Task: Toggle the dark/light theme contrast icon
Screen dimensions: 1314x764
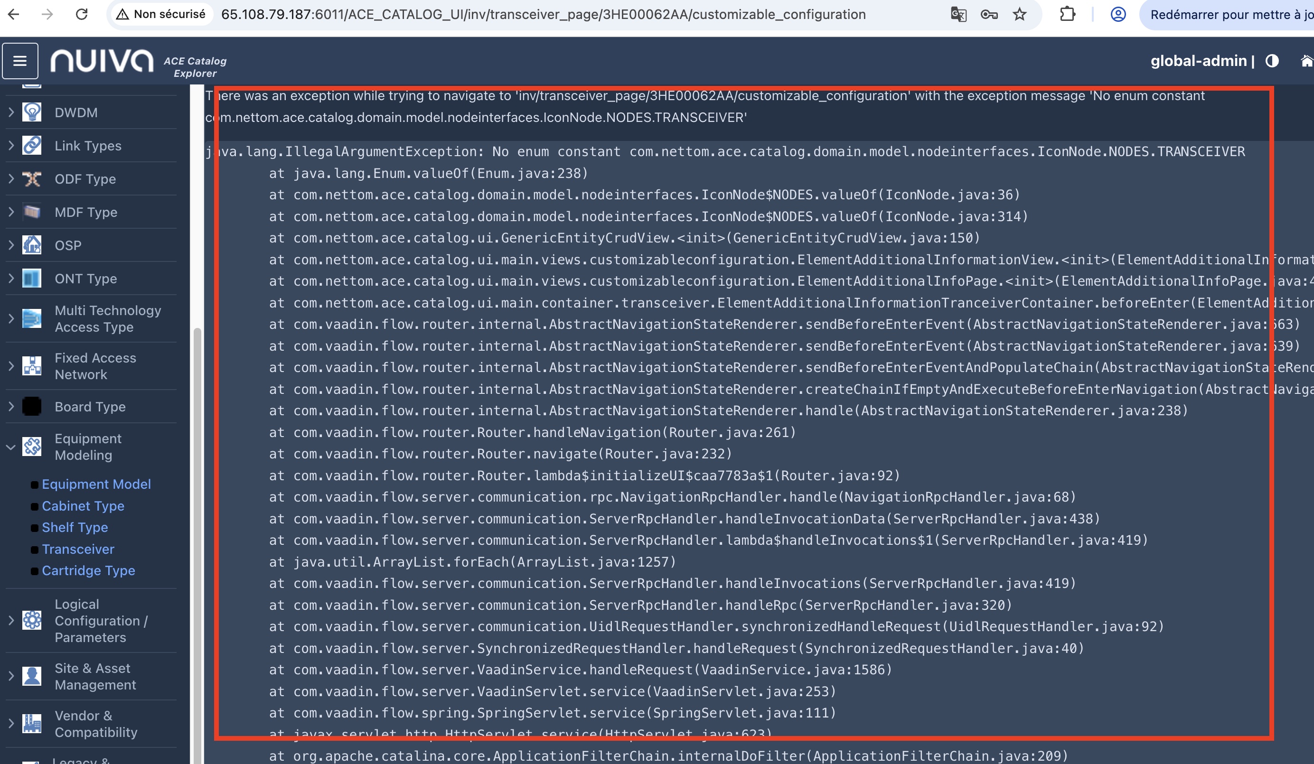Action: tap(1272, 61)
